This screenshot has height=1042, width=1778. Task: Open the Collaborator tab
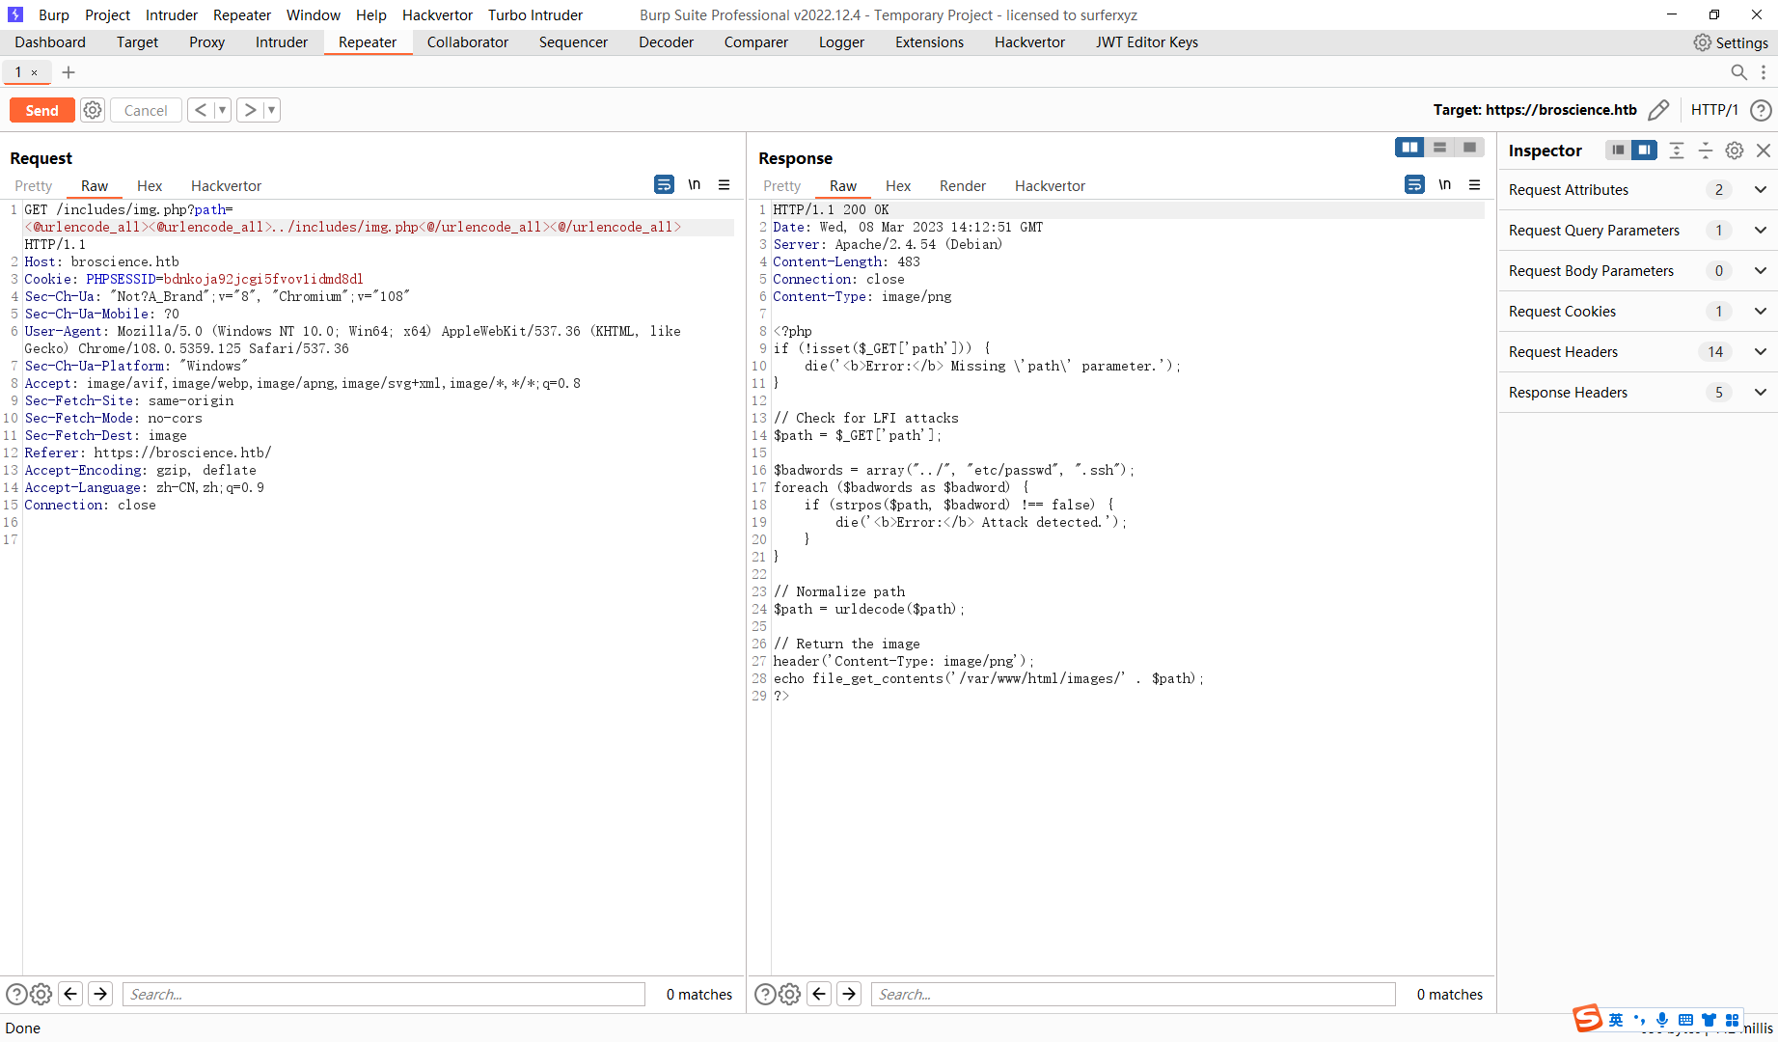pos(468,42)
